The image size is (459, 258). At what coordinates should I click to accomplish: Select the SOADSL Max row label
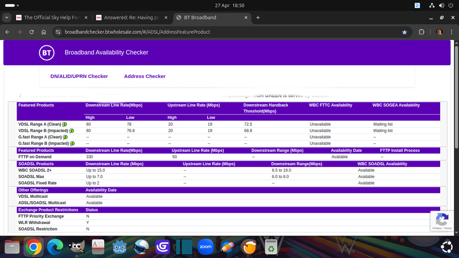click(x=31, y=177)
